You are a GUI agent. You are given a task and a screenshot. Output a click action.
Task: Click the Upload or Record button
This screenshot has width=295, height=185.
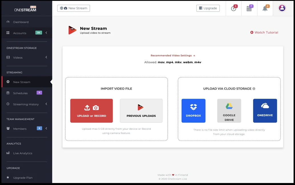tap(91, 111)
